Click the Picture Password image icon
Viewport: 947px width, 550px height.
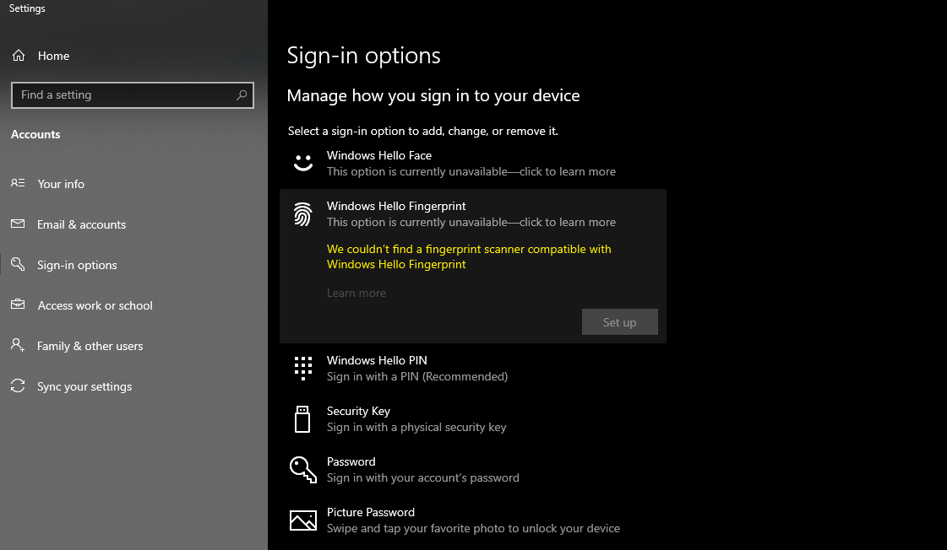pos(303,520)
